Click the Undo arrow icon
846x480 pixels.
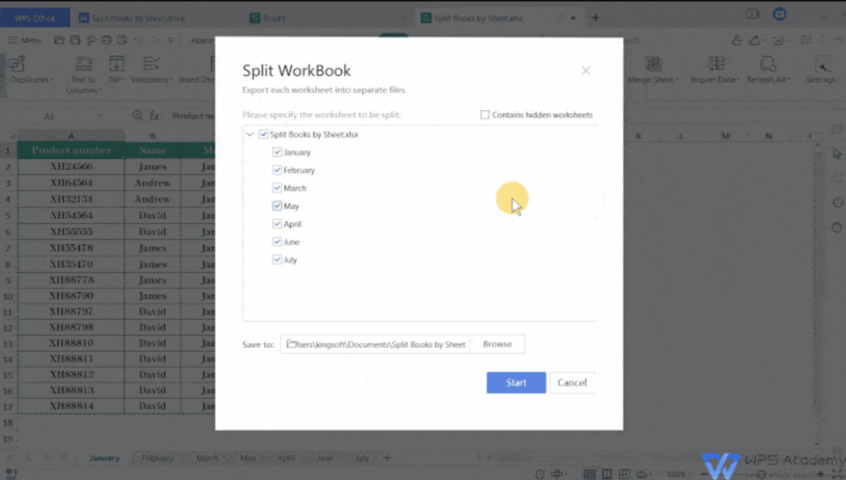pyautogui.click(x=138, y=40)
